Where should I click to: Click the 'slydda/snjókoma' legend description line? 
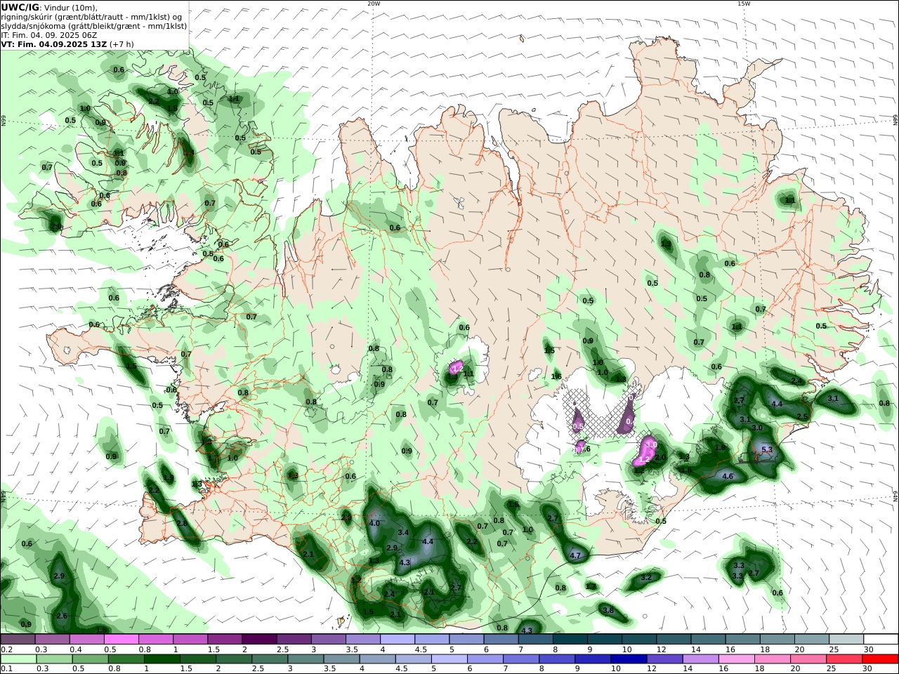93,26
